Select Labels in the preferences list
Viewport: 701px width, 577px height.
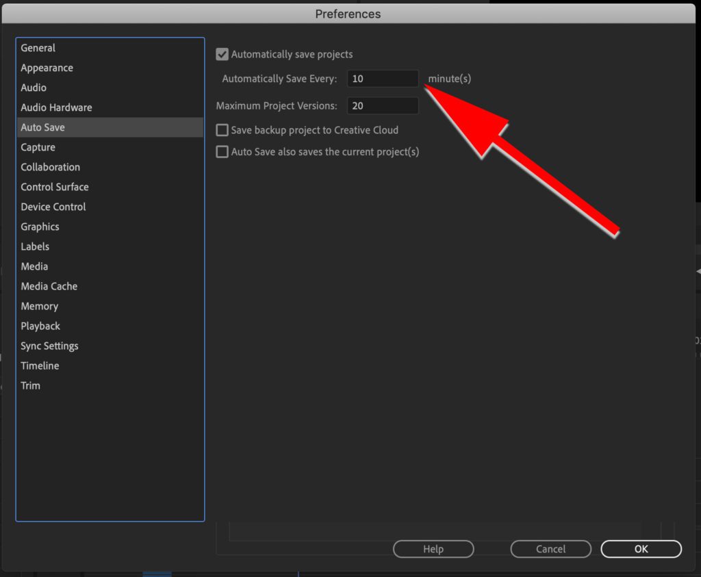point(110,246)
